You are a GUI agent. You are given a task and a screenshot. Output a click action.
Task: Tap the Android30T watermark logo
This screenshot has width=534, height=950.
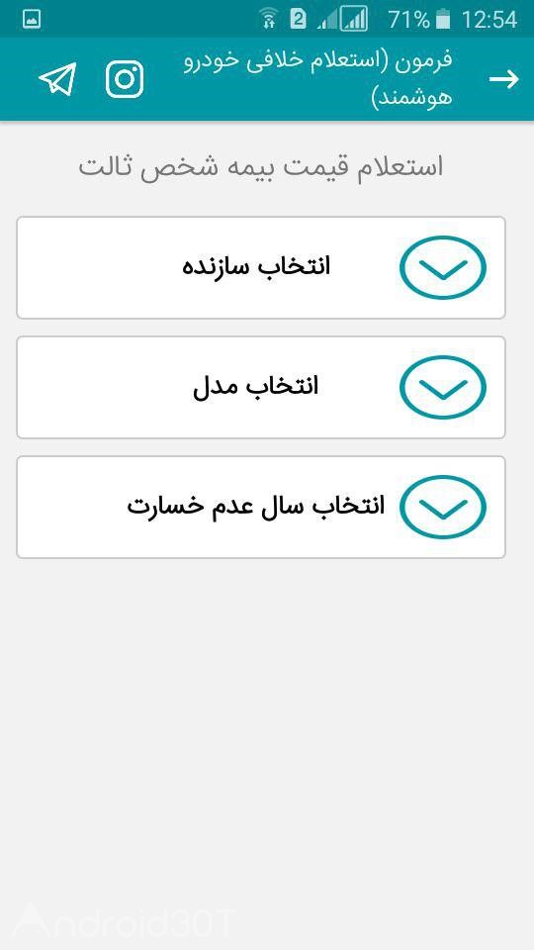click(125, 924)
